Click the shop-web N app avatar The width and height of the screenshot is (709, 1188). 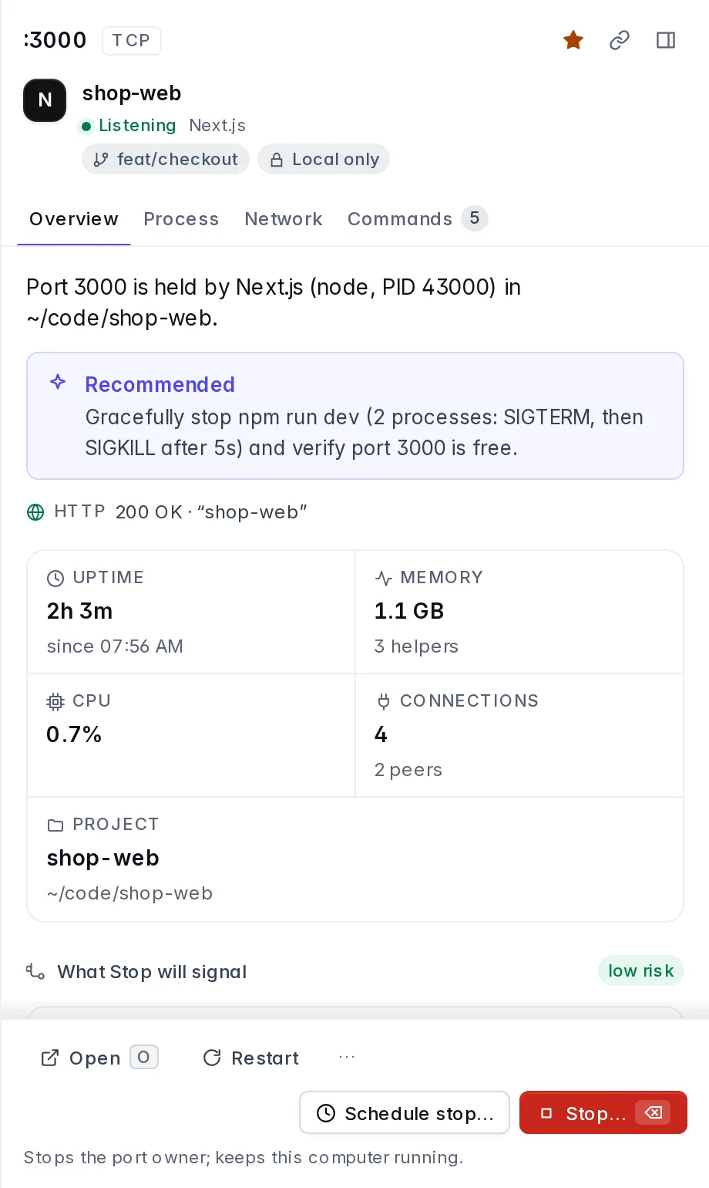click(45, 100)
